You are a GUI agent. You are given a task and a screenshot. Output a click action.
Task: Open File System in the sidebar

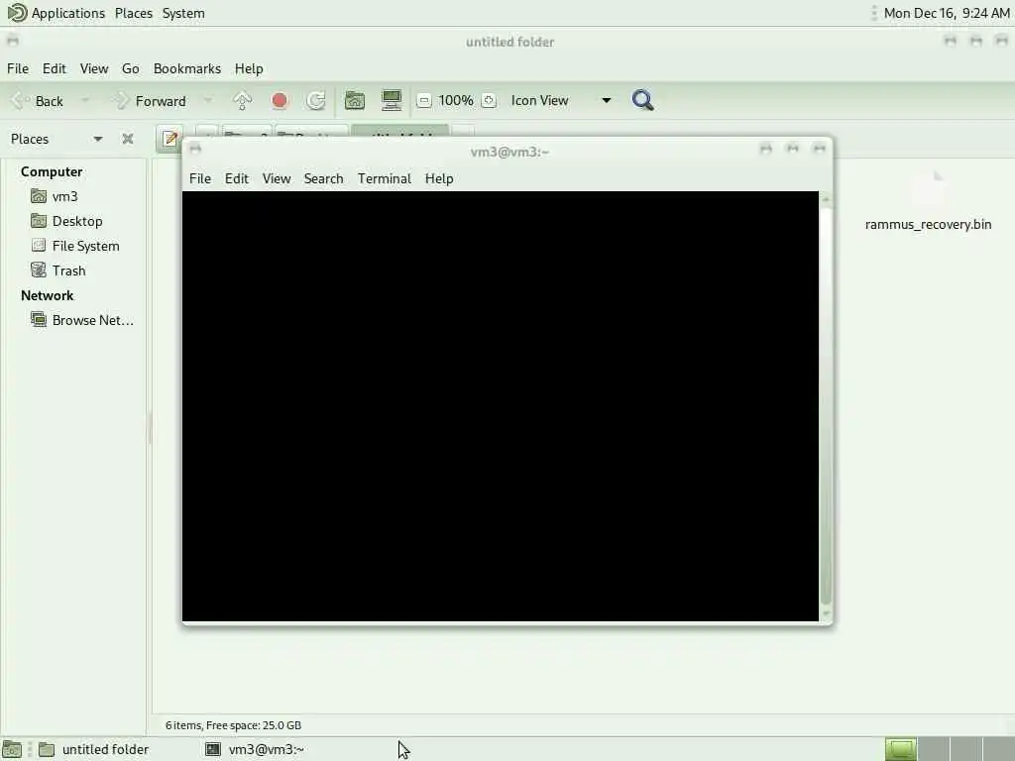[x=75, y=246]
